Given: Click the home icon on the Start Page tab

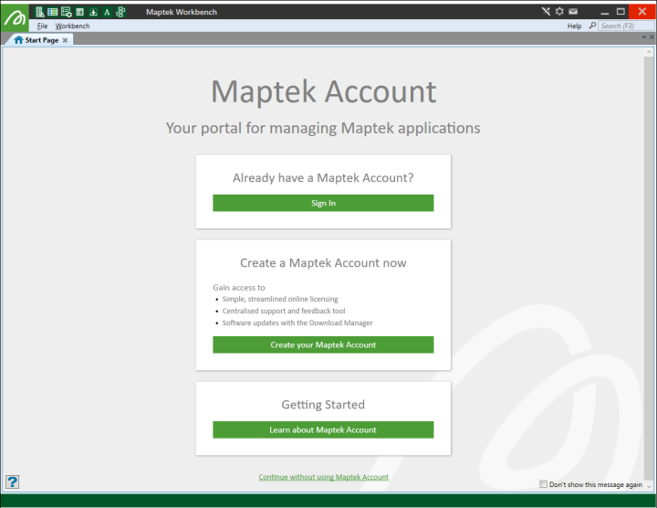Looking at the screenshot, I should point(18,40).
